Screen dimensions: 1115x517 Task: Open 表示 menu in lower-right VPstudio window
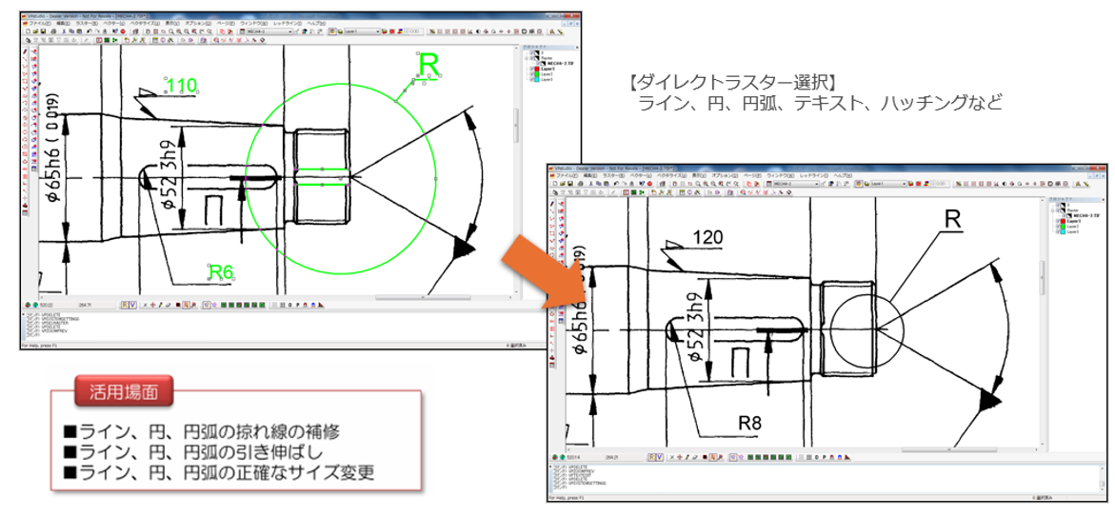click(700, 175)
